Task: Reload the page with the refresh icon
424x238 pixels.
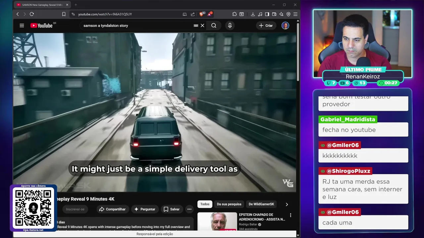Action: coord(32,14)
